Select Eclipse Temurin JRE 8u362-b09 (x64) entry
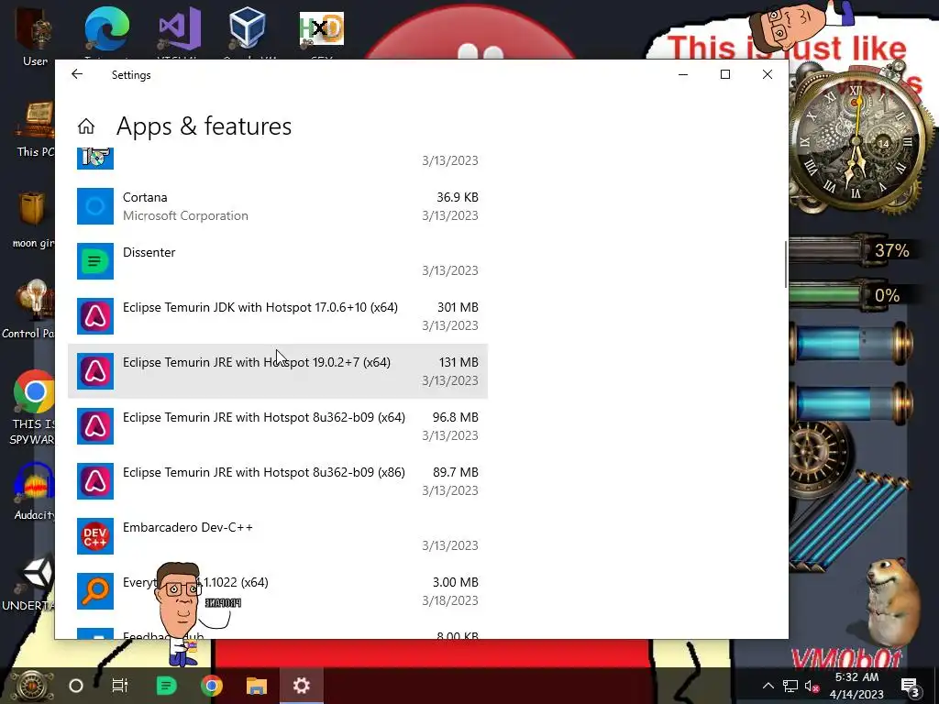Viewport: 939px width, 704px height. point(278,426)
